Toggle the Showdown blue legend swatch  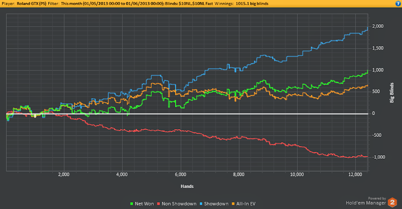coord(201,204)
